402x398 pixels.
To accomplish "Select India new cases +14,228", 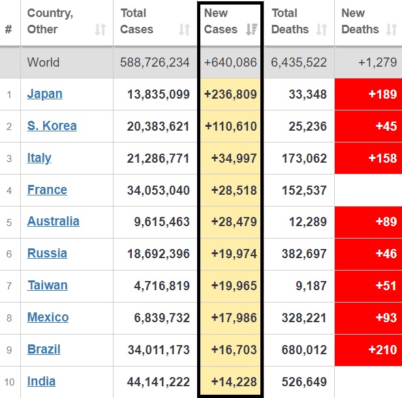I will click(234, 382).
